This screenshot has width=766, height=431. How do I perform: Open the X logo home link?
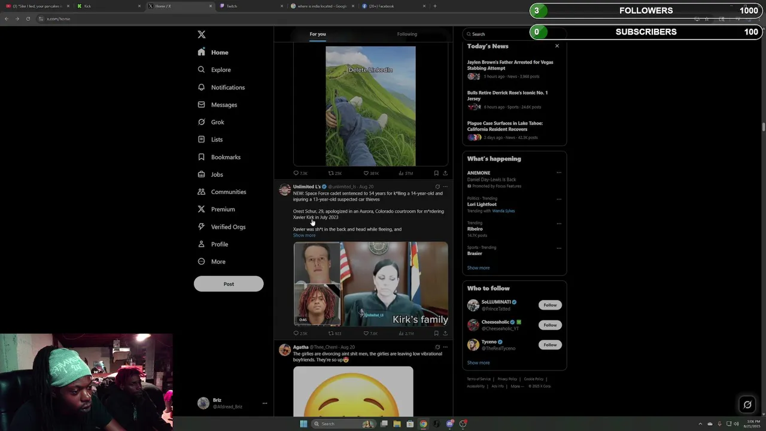click(202, 35)
